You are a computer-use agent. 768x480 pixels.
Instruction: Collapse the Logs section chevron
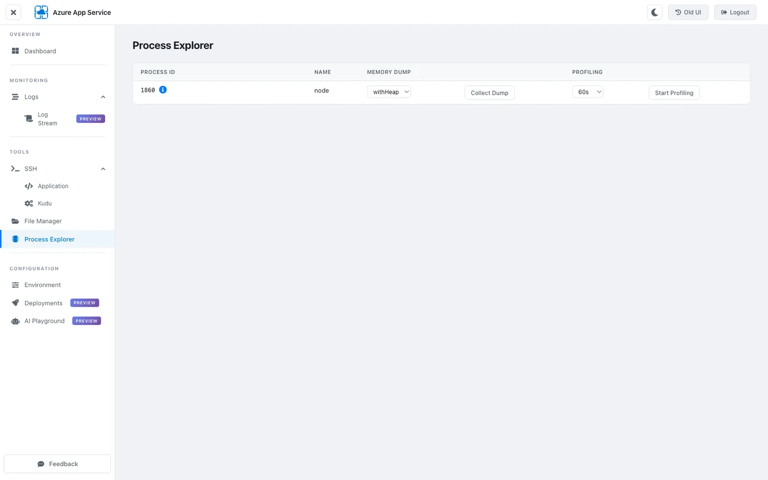[103, 97]
